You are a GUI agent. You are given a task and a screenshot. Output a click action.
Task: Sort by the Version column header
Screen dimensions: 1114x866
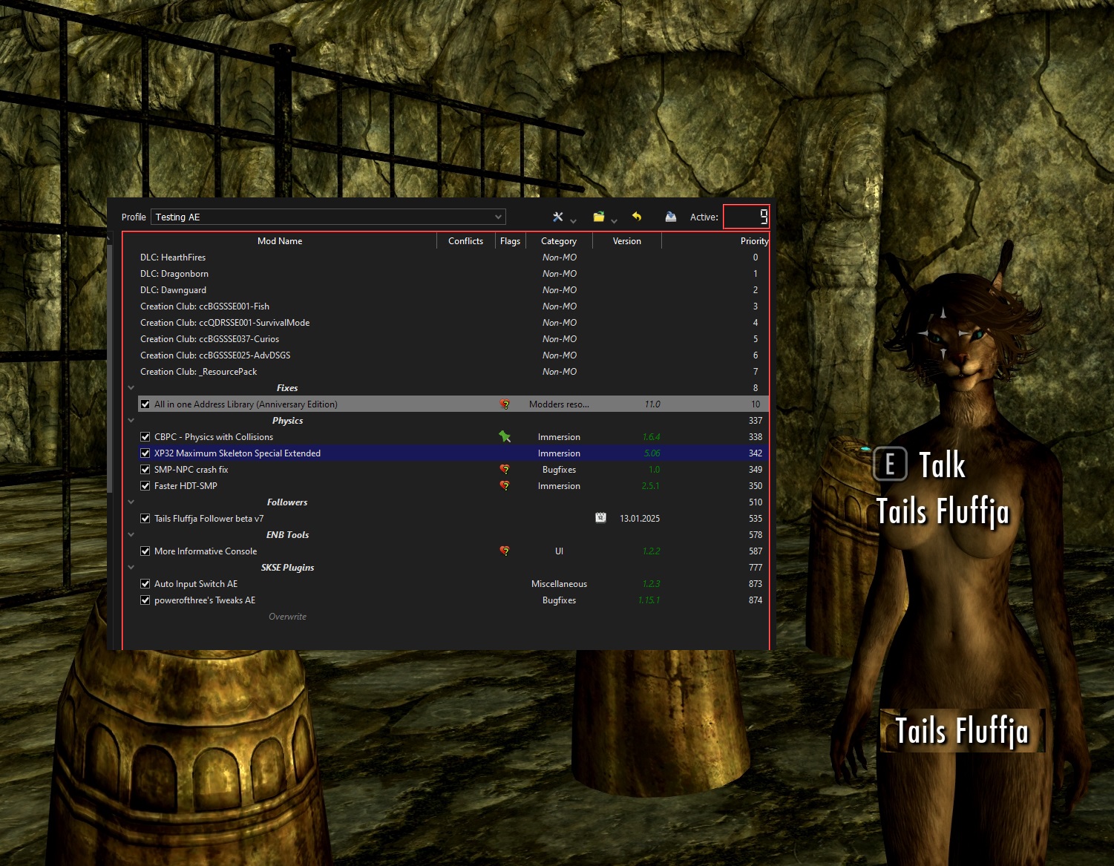(627, 241)
